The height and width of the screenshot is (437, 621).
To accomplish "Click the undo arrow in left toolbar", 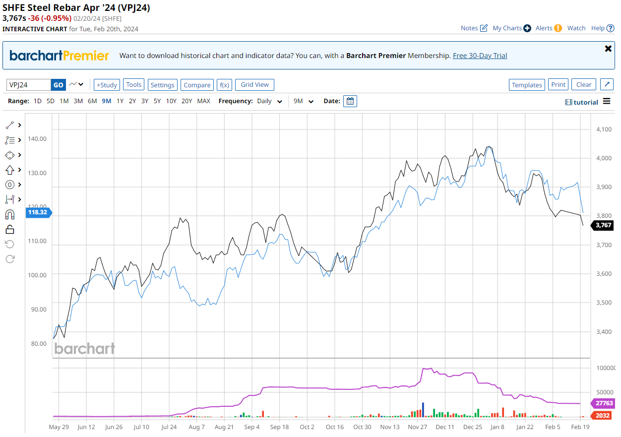I will (10, 244).
